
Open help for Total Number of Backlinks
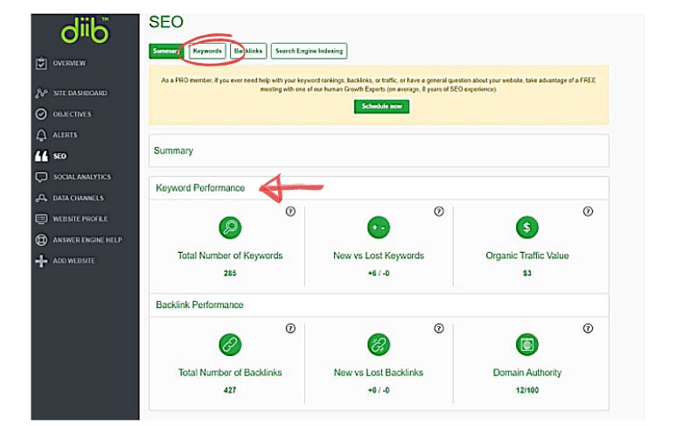tap(290, 329)
